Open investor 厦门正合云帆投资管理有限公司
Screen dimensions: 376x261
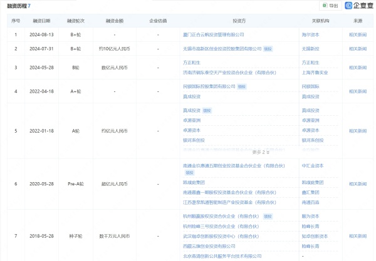[x=214, y=34]
